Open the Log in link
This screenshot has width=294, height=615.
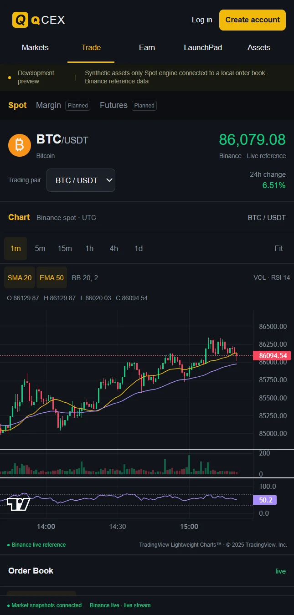(x=202, y=20)
